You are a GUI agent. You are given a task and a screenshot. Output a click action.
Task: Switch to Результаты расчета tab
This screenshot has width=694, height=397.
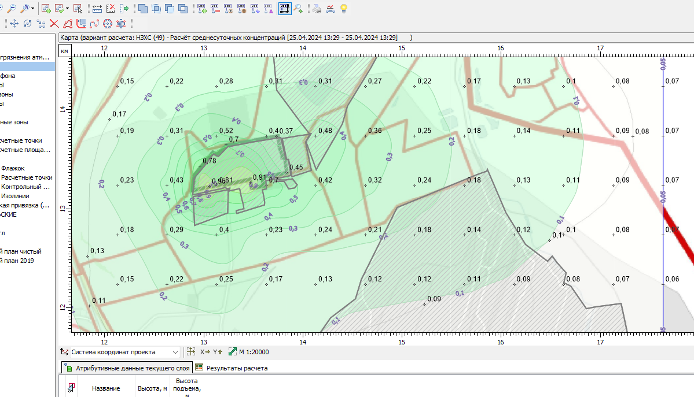click(x=236, y=368)
